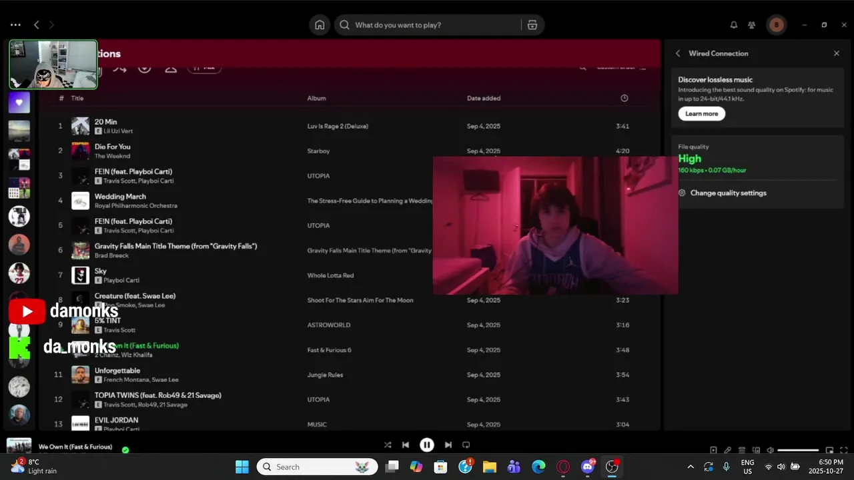Open Discord from the taskbar
This screenshot has height=480, width=854.
588,467
